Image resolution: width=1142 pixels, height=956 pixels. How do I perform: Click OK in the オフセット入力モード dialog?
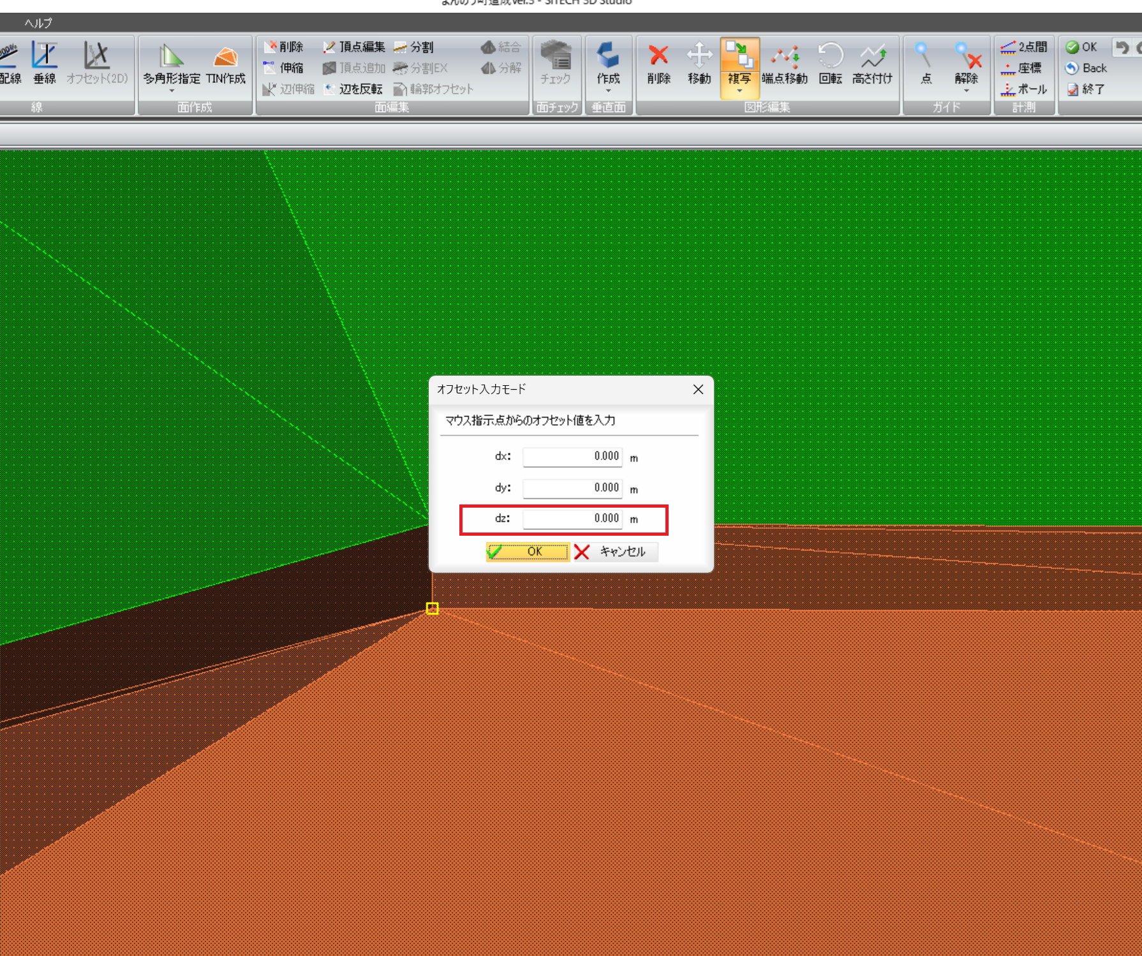[x=528, y=552]
